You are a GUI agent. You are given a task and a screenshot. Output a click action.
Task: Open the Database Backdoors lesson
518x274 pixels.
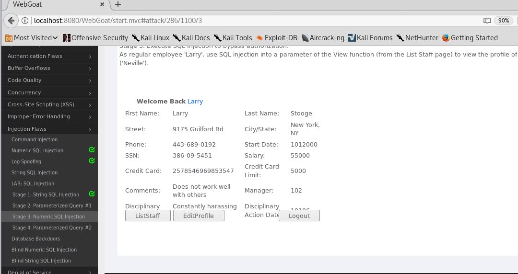click(35, 239)
